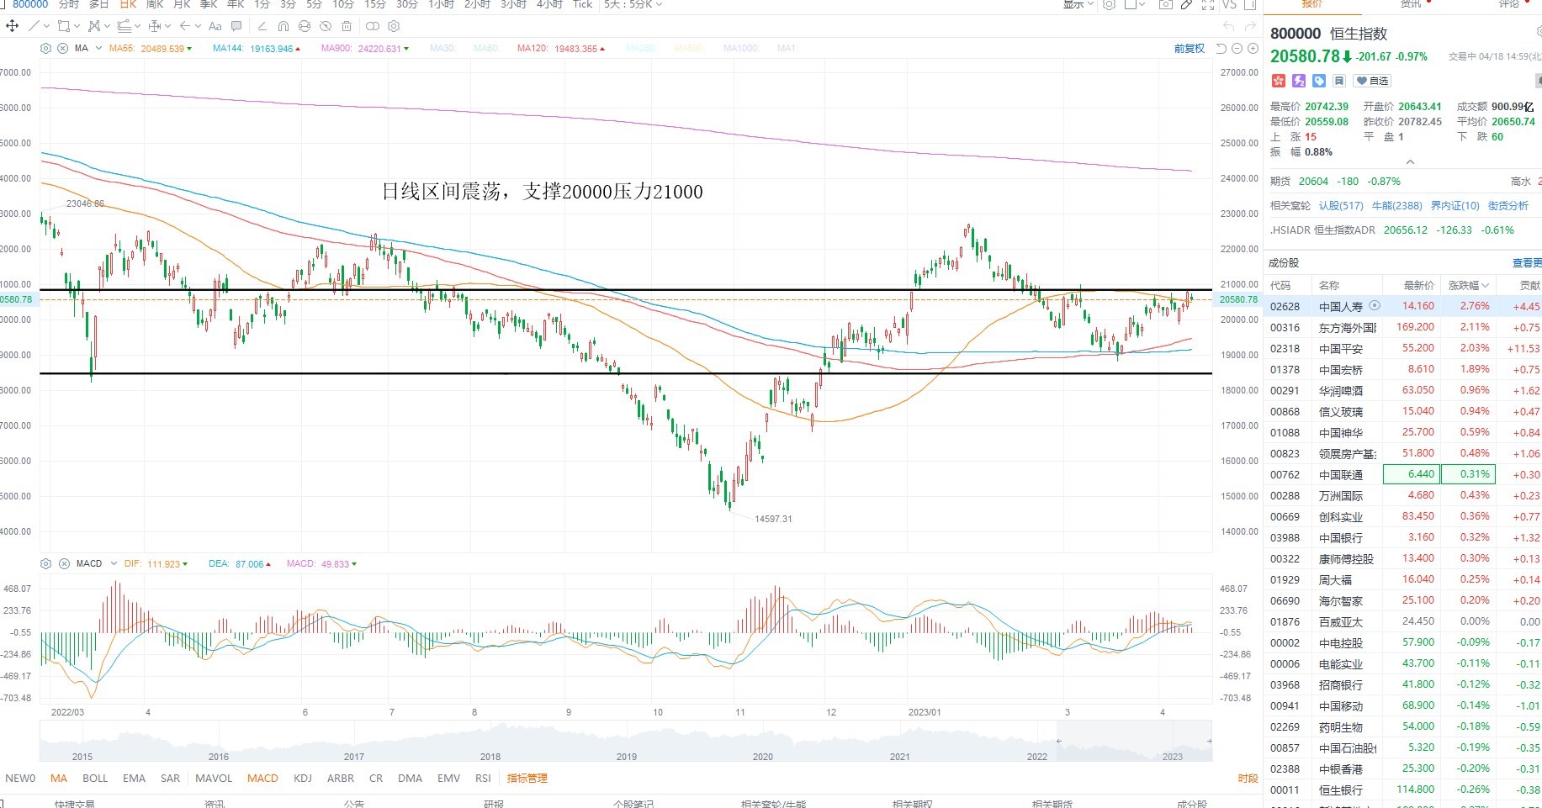1542x808 pixels.
Task: Activate the magnet snap tool
Action: (x=283, y=26)
